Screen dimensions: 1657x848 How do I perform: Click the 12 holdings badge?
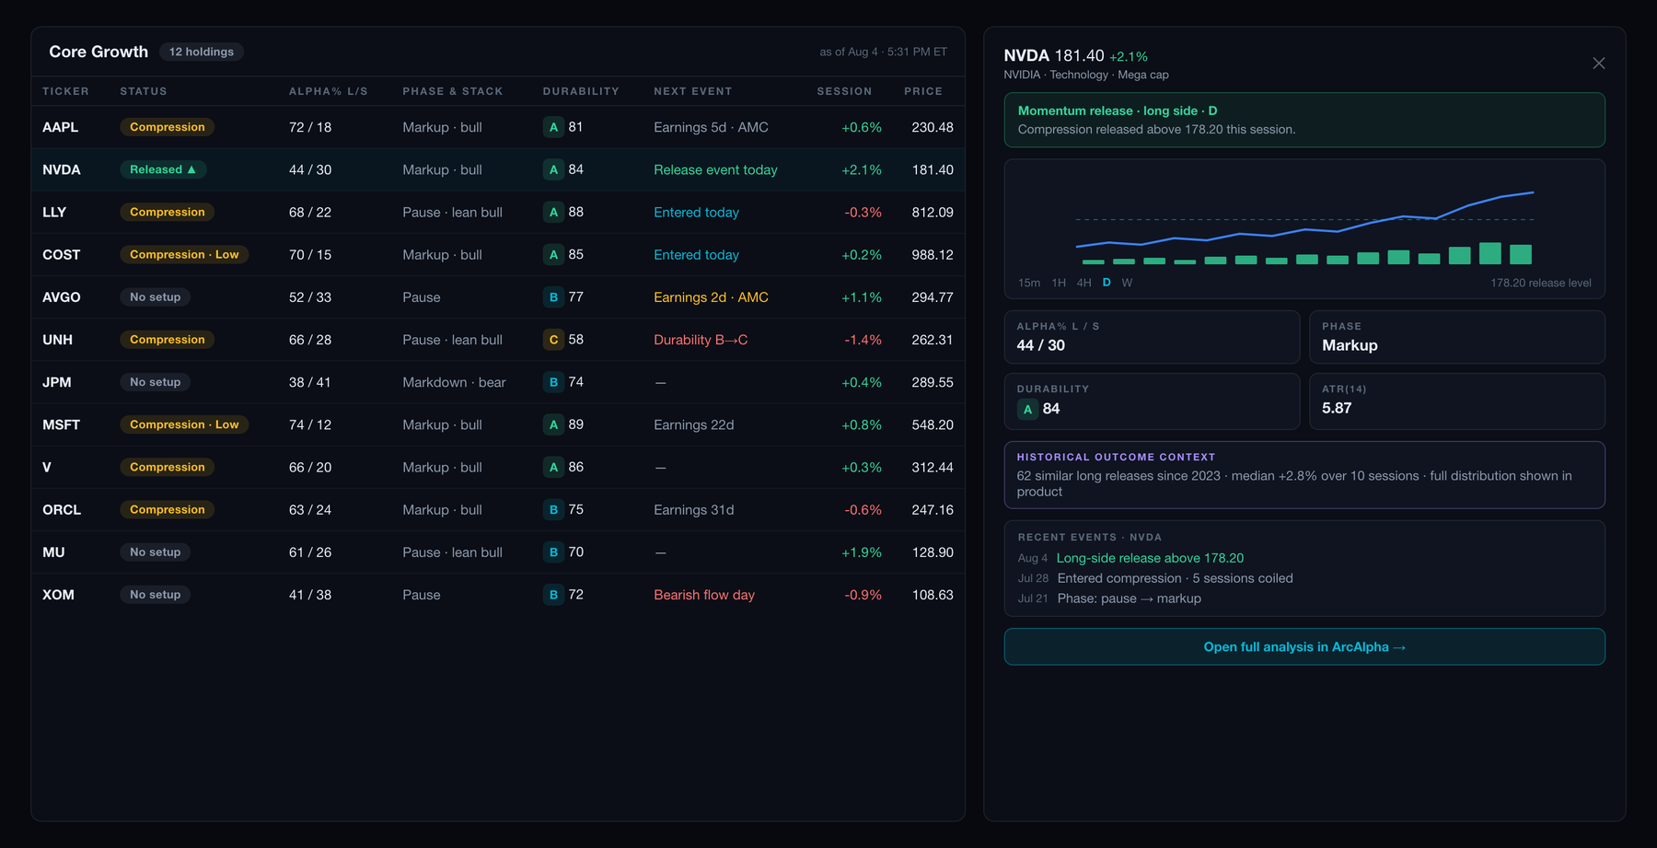[202, 52]
